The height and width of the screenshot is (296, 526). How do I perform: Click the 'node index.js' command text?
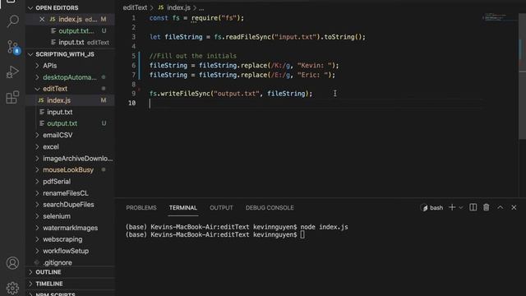coord(324,227)
